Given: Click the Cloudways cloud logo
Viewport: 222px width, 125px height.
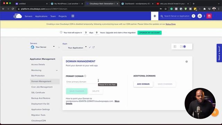Looking at the screenshot, I should [x=18, y=16].
